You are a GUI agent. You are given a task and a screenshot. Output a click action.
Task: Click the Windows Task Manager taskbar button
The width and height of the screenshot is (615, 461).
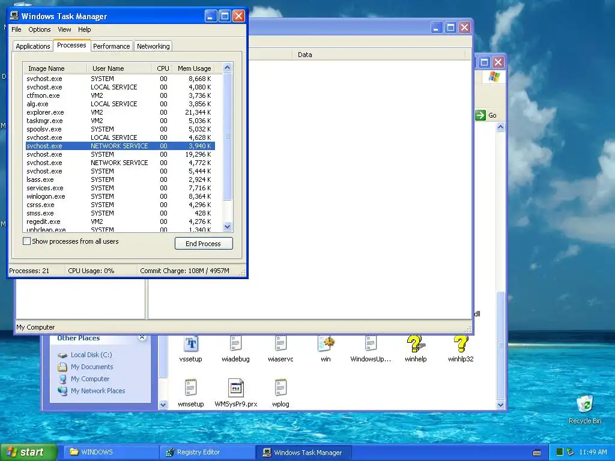[303, 452]
